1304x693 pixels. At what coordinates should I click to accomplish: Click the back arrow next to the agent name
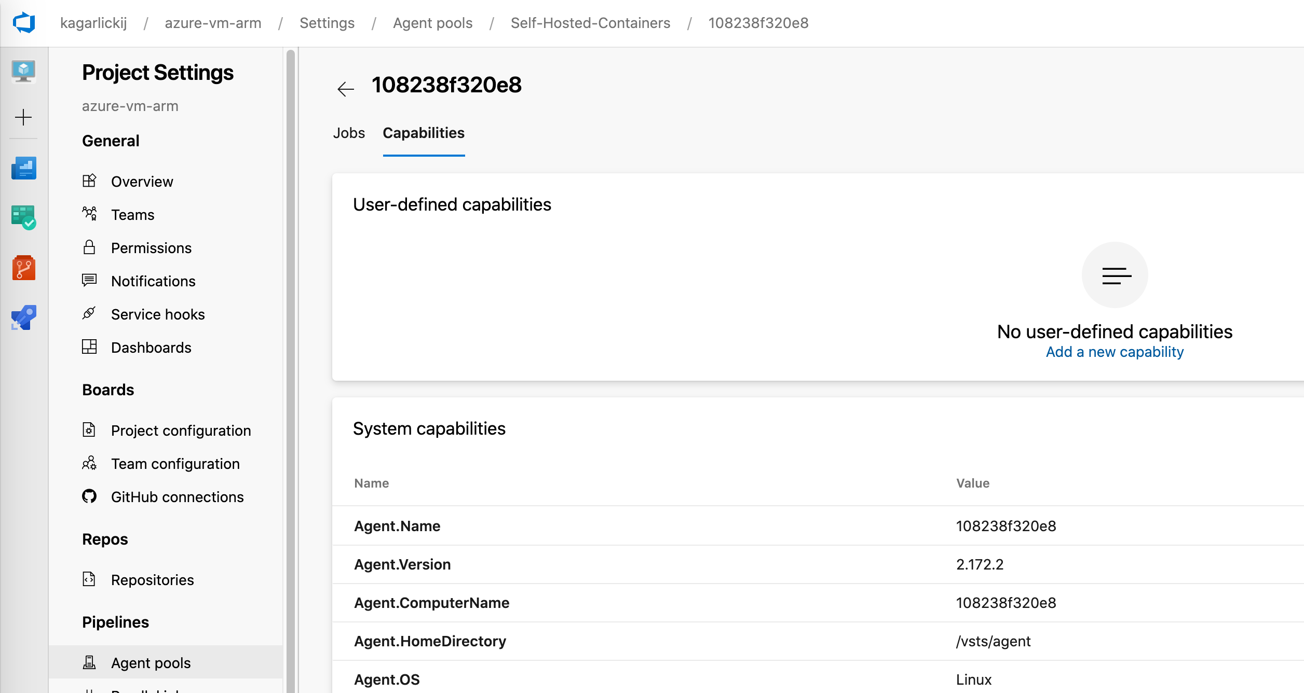click(345, 89)
